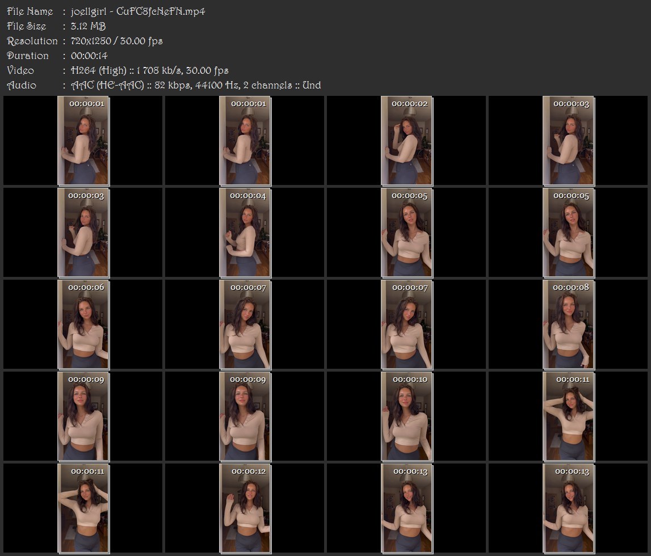
Task: Click the 'File Size' label
Action: (27, 26)
